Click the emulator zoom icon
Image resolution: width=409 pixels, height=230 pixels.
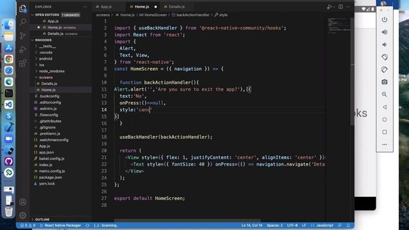point(385,95)
